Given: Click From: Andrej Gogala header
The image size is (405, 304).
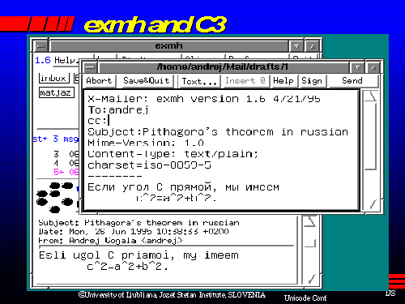Looking at the screenshot, I should (x=110, y=241).
